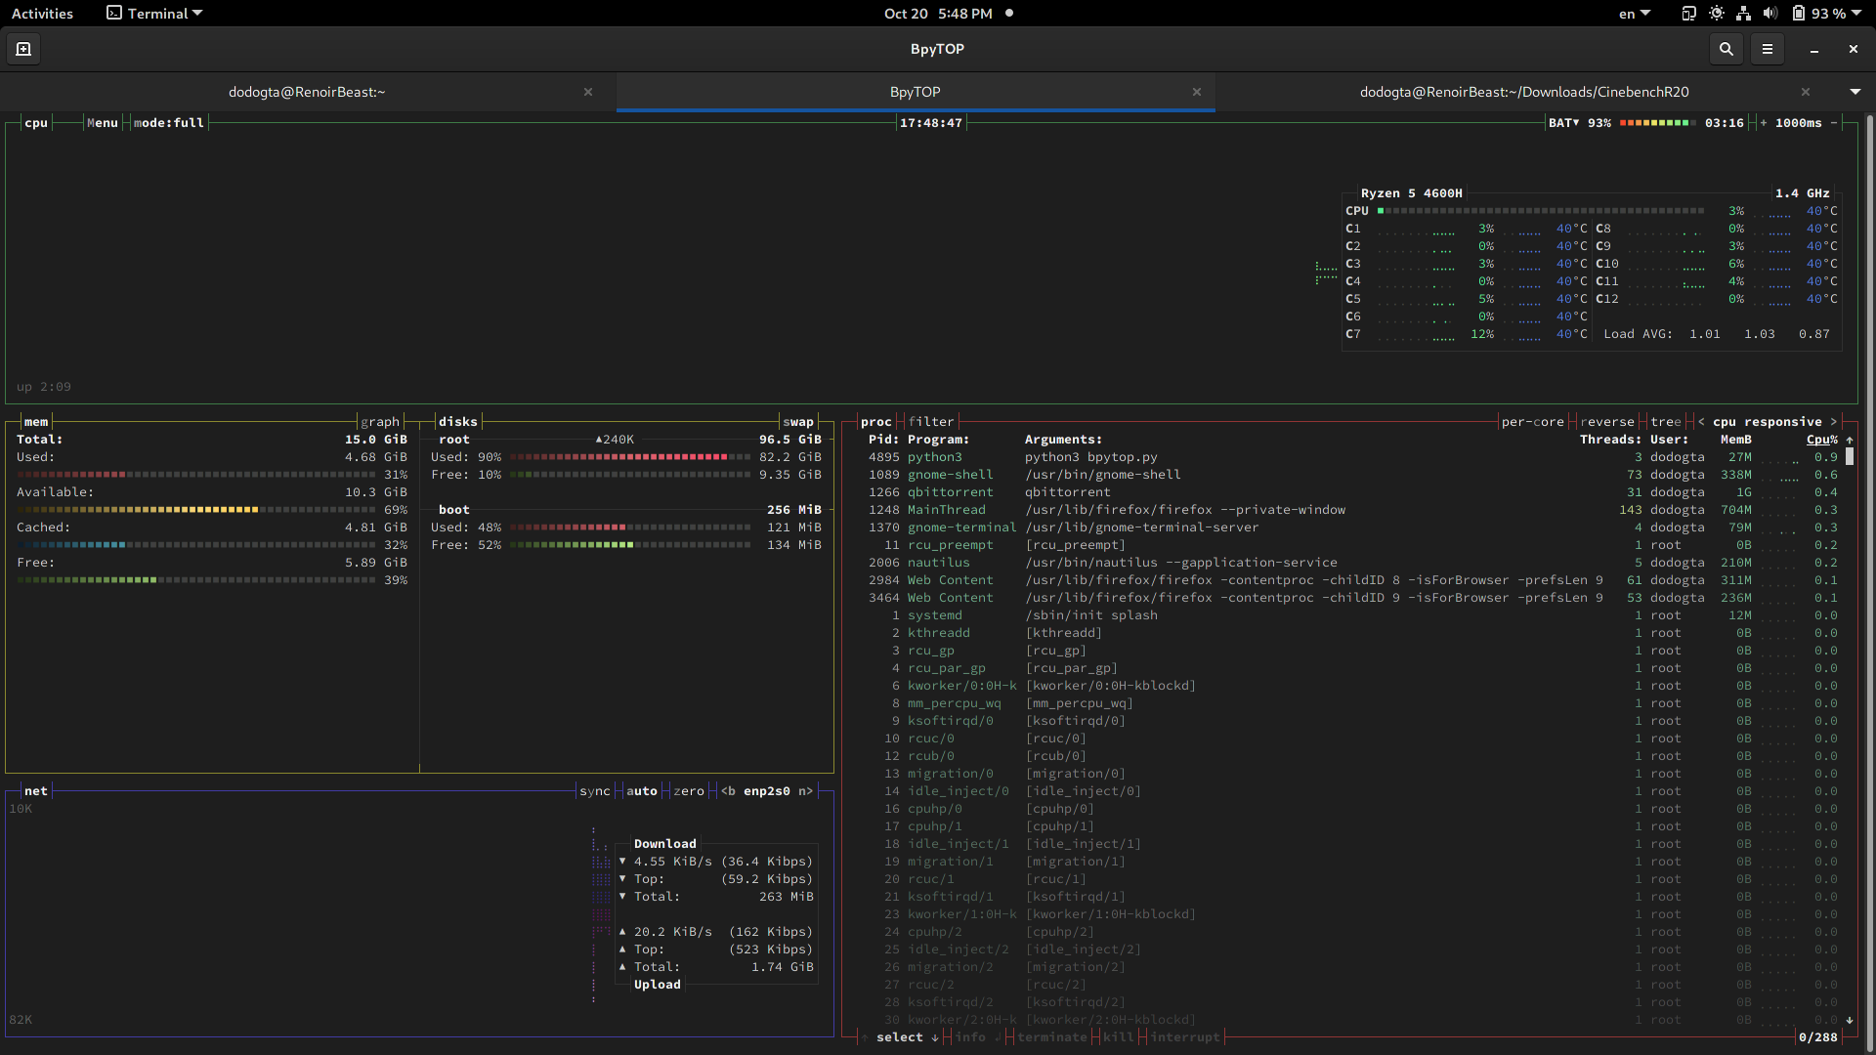Click the brightness icon in the top bar

pos(1717,13)
